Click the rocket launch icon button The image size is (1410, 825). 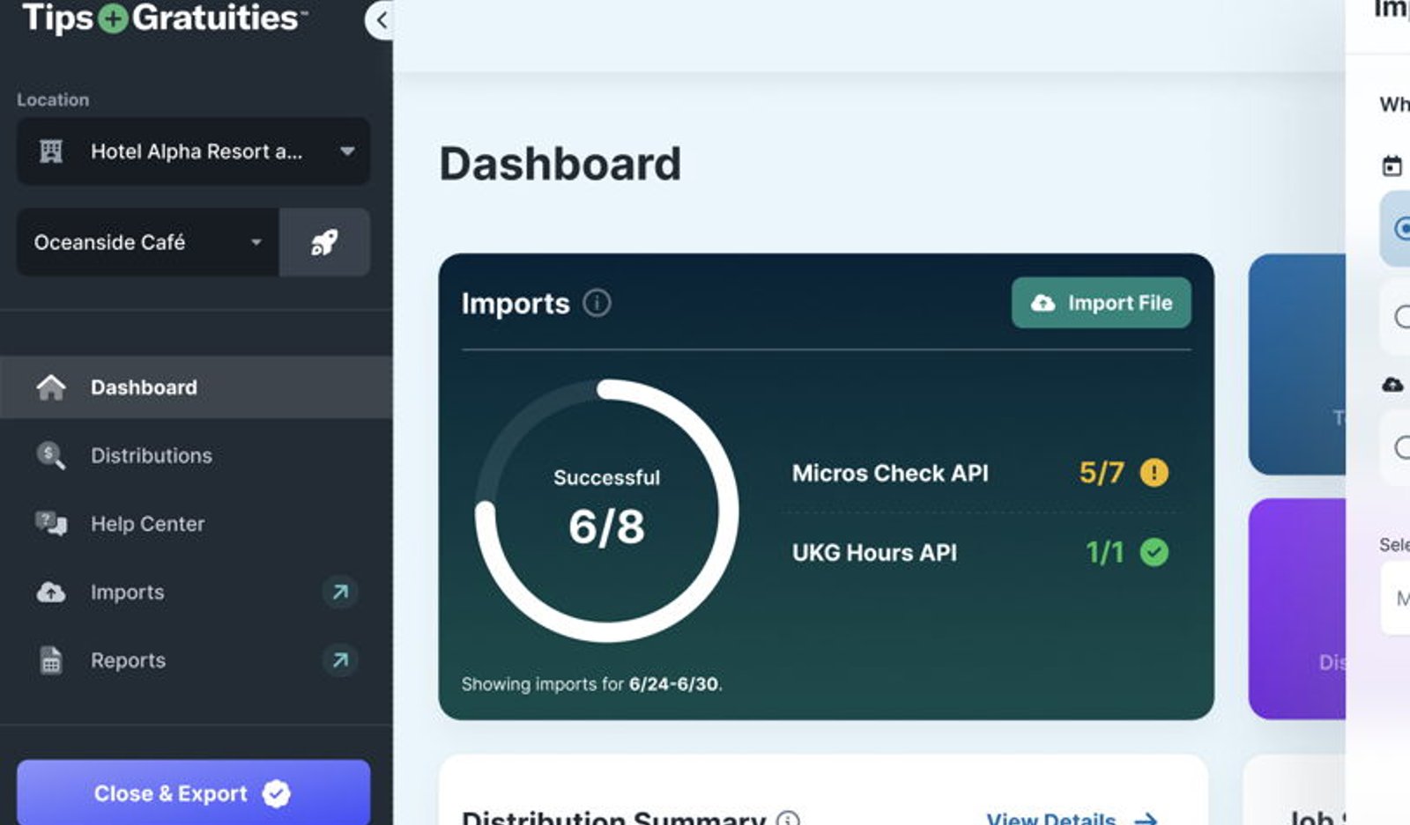pyautogui.click(x=324, y=242)
